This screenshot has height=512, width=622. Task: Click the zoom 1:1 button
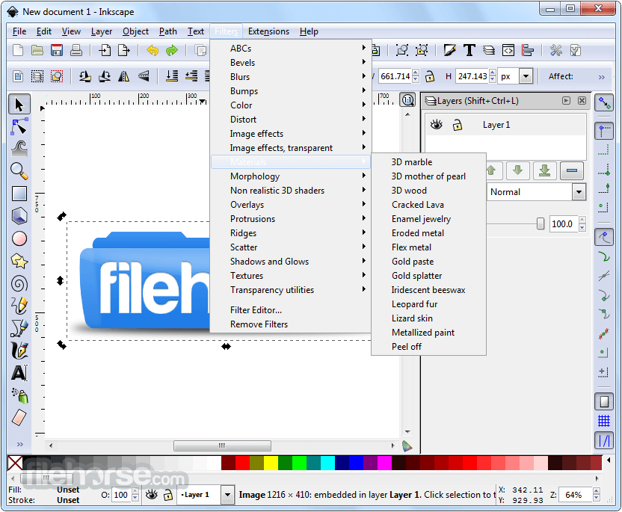(407, 100)
